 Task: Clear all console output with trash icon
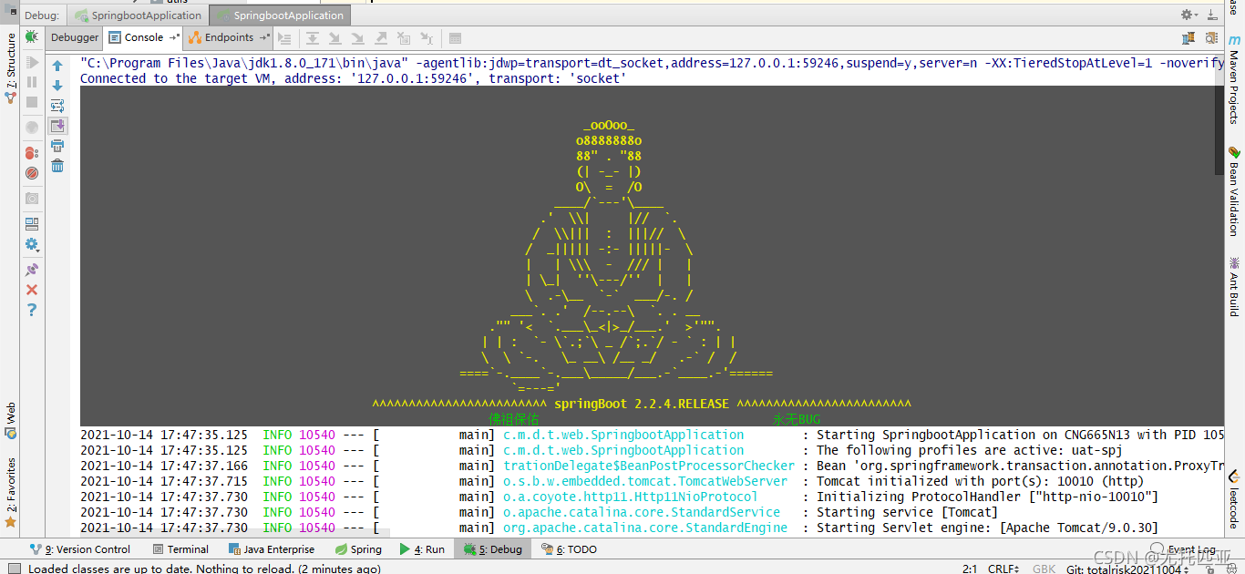(x=57, y=165)
